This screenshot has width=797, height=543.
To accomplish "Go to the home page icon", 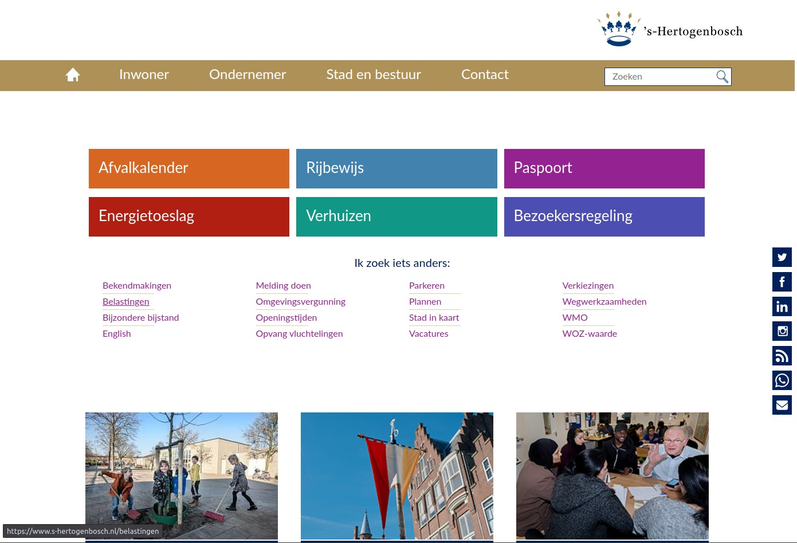I will (x=73, y=75).
